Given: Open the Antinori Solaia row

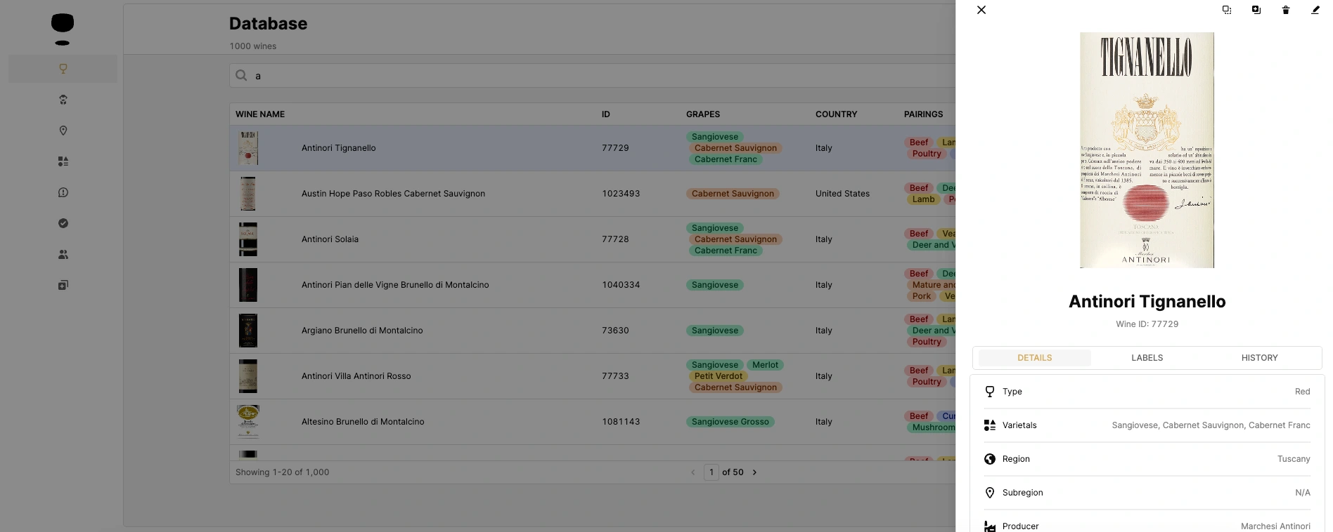Looking at the screenshot, I should pos(330,239).
